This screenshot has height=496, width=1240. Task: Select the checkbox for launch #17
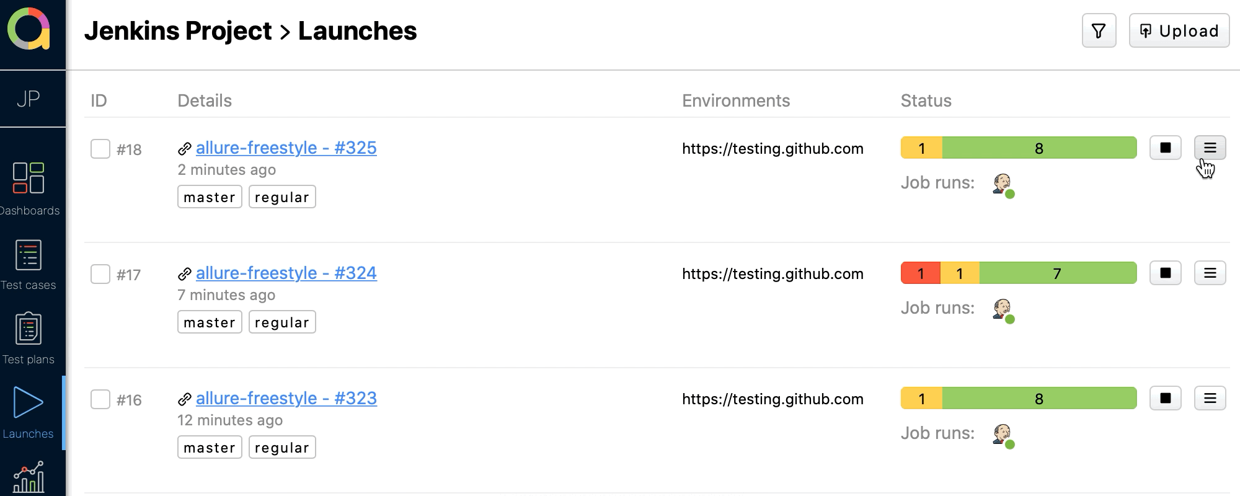click(x=100, y=274)
